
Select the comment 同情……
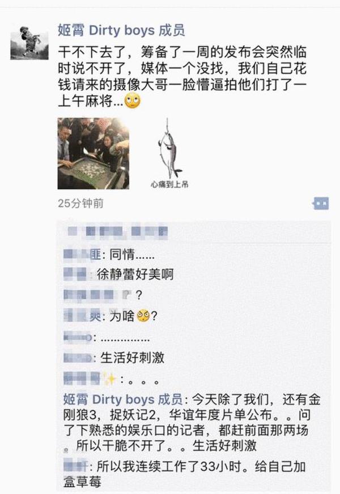[x=109, y=254]
